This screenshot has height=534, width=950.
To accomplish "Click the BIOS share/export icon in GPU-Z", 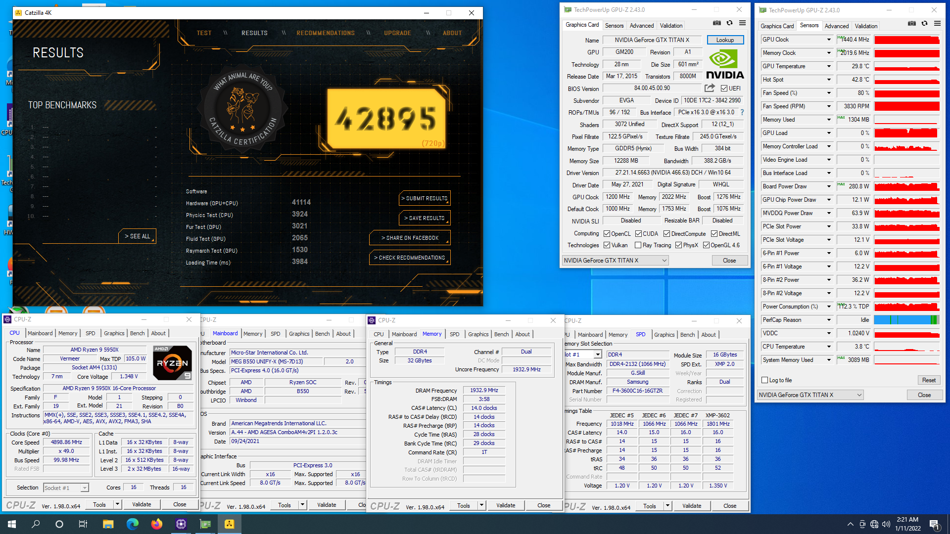I will pyautogui.click(x=710, y=88).
